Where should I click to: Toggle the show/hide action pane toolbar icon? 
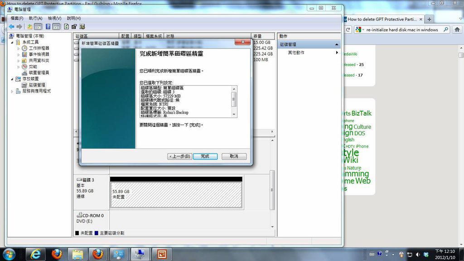coord(56,27)
